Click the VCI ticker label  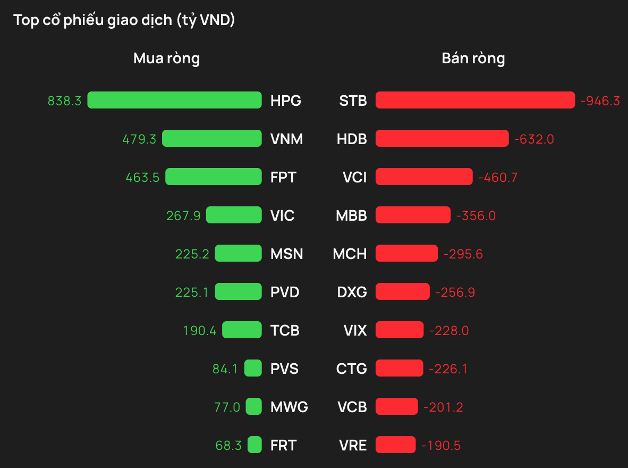[354, 177]
